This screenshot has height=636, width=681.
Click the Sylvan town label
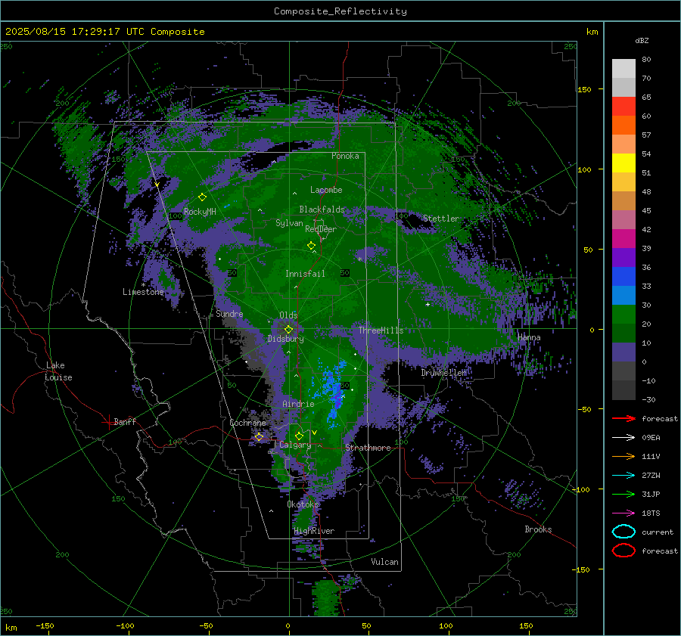289,223
